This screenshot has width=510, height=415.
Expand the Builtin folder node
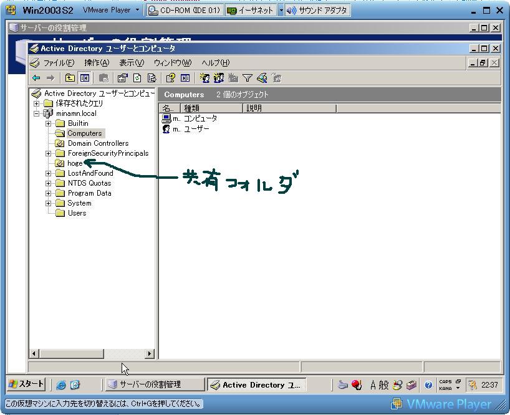click(x=48, y=124)
